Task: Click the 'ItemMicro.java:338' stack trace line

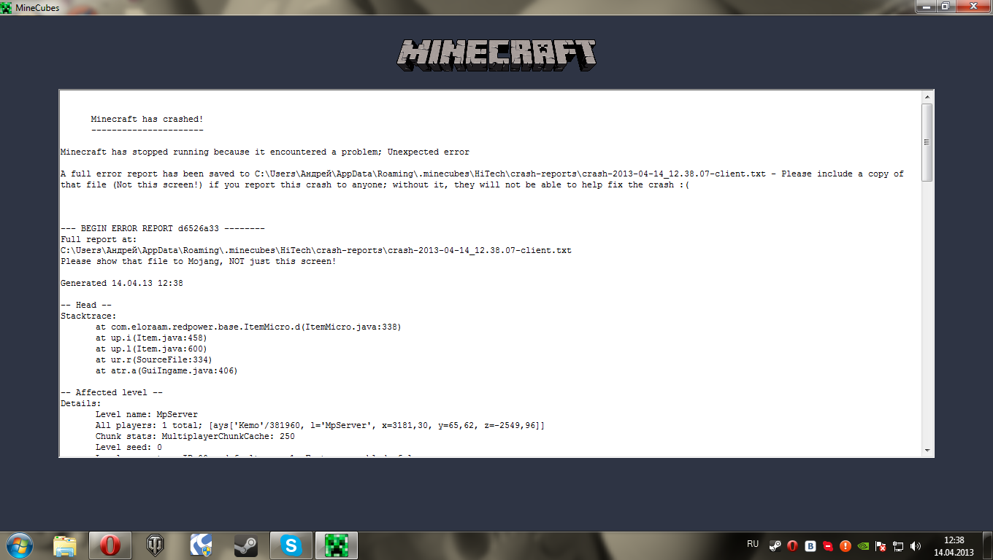Action: [248, 327]
